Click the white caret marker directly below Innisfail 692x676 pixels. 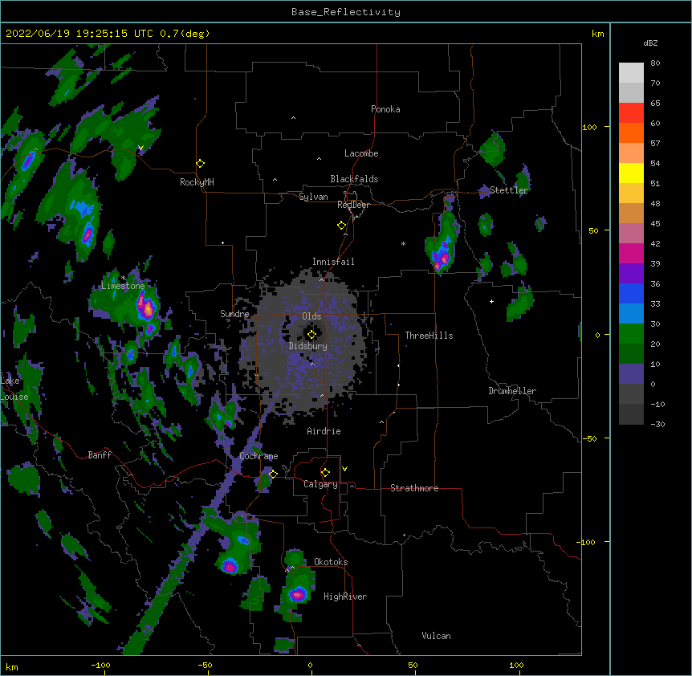(321, 279)
